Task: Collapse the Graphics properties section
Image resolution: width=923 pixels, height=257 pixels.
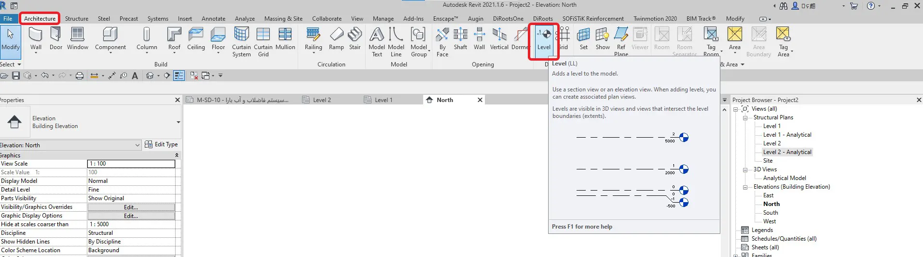Action: click(177, 155)
